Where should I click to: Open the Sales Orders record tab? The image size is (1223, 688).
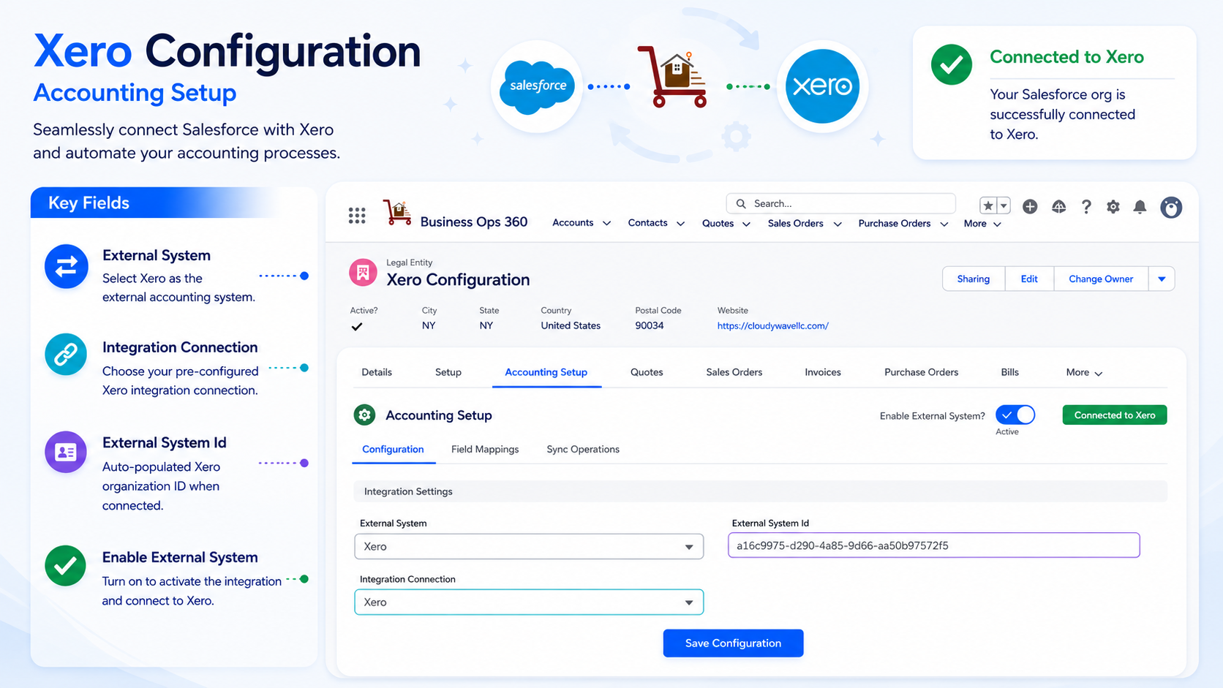click(734, 372)
